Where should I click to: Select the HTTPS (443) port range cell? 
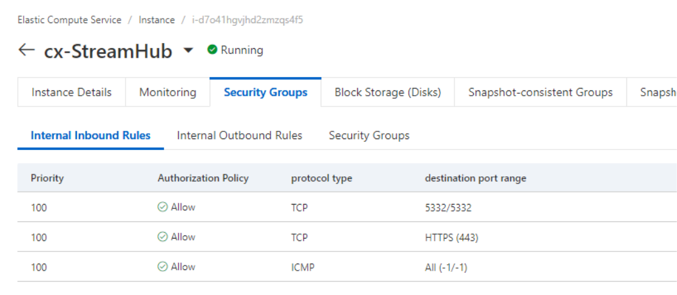[x=451, y=237]
